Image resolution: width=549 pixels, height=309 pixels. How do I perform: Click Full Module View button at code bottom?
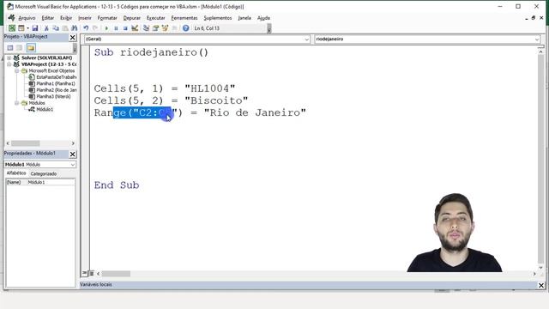pyautogui.click(x=92, y=273)
